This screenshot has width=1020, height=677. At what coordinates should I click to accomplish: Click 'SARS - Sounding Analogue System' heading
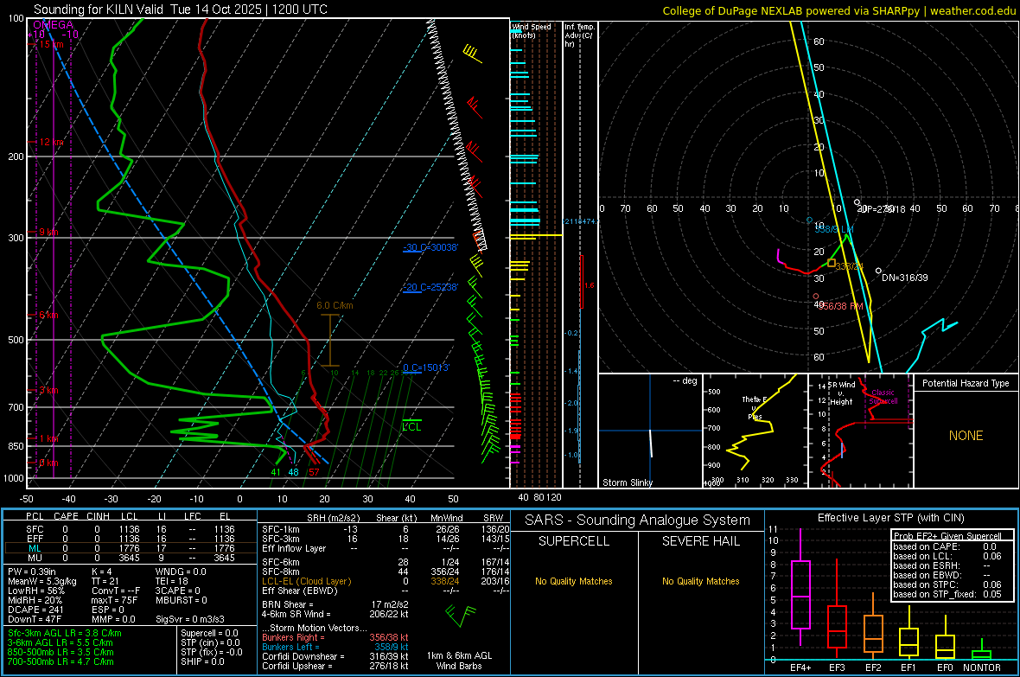point(638,521)
